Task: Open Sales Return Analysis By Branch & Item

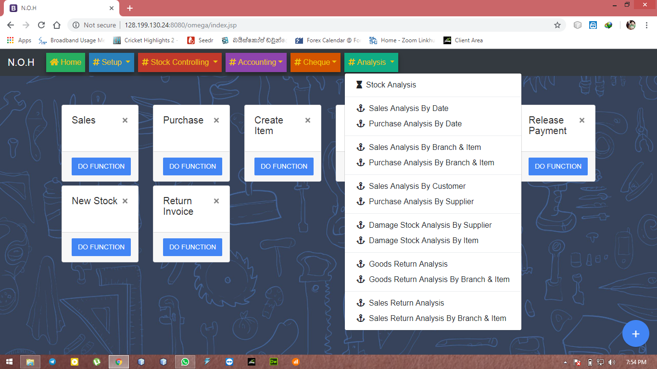Action: [433, 319]
